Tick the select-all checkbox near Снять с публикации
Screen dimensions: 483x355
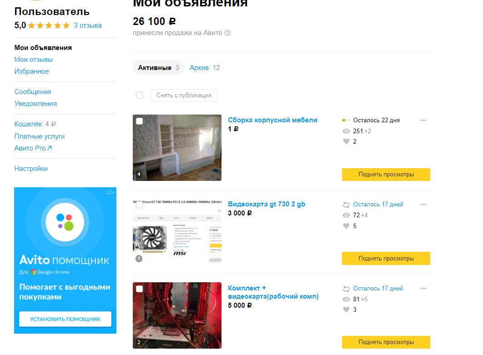140,95
